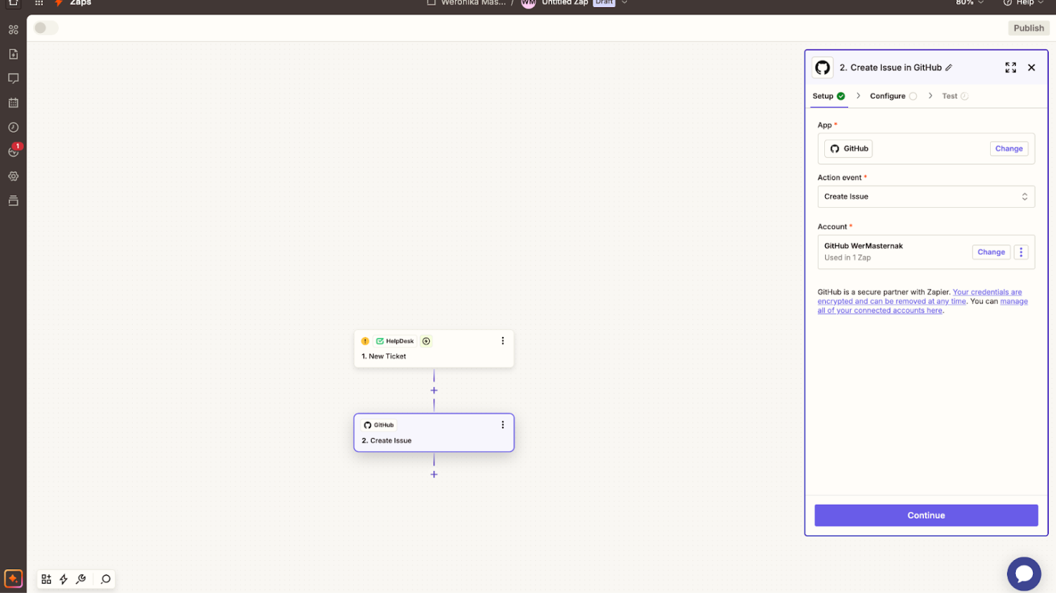
Task: Click the GitHub chip in App field
Action: point(848,148)
